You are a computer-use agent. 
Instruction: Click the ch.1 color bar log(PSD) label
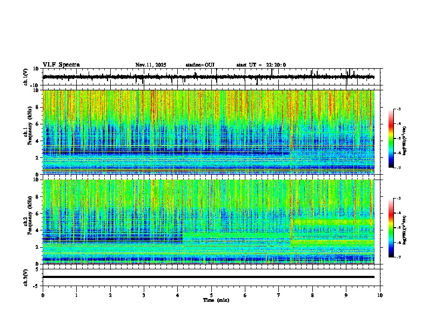405,141
